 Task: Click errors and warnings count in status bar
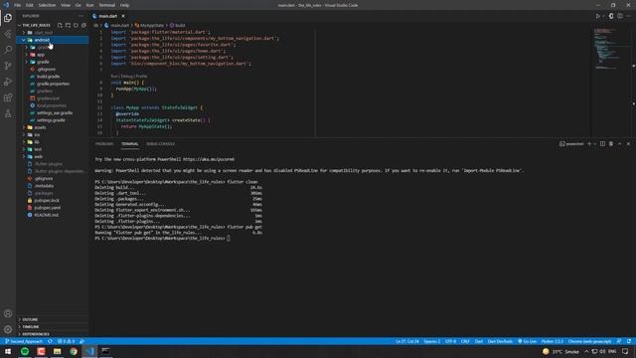click(x=67, y=341)
